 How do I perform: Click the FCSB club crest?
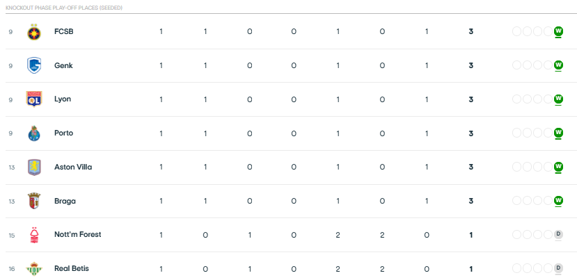click(34, 32)
